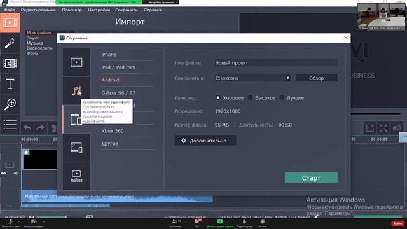Select Звуки import category
407x229 pixels.
point(33,38)
